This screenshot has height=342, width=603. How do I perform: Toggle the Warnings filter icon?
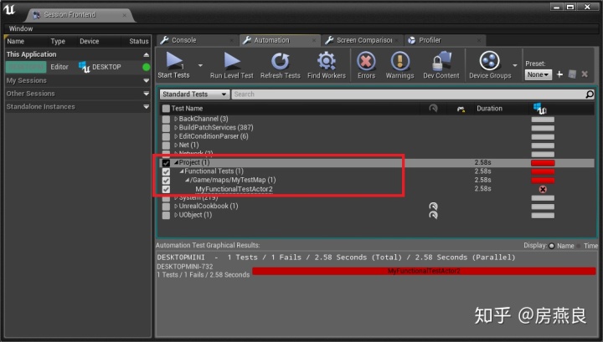(x=400, y=61)
